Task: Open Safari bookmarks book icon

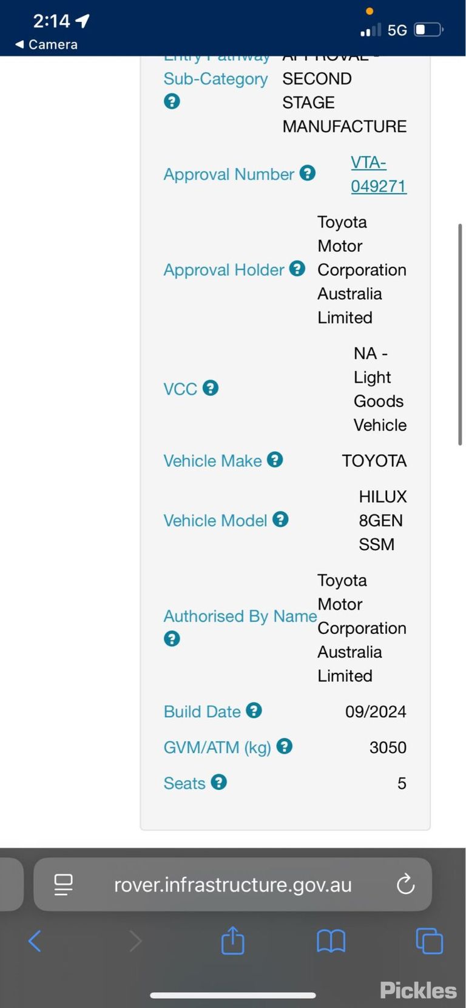Action: 331,941
